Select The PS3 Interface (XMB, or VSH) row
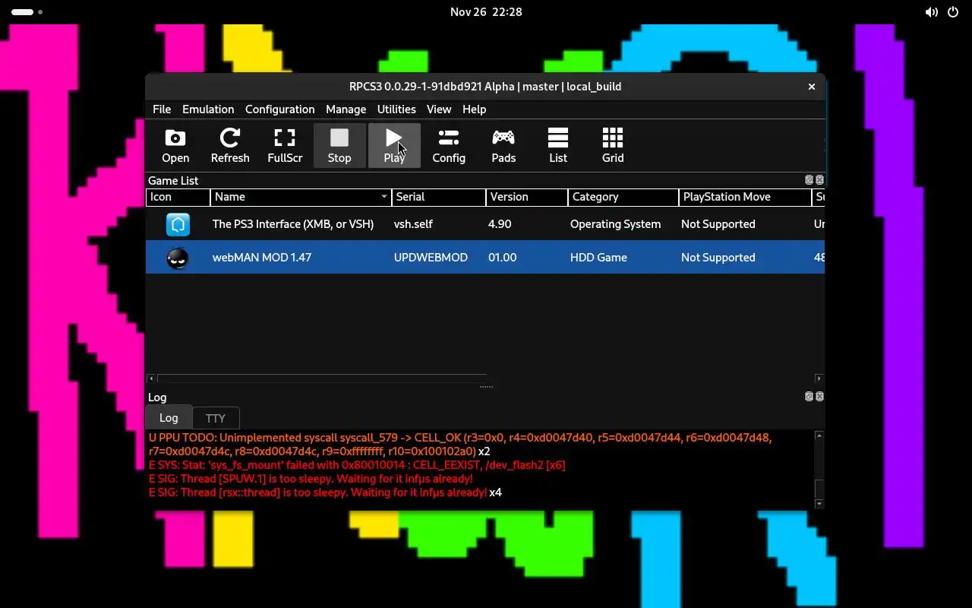The width and height of the screenshot is (972, 608). tap(485, 224)
